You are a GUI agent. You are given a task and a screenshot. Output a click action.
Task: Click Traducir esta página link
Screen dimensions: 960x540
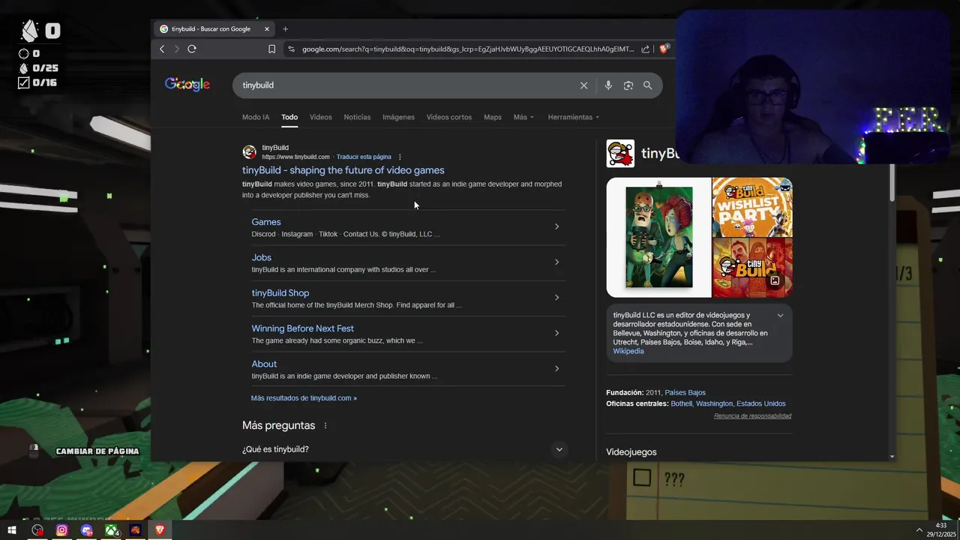[x=364, y=157]
